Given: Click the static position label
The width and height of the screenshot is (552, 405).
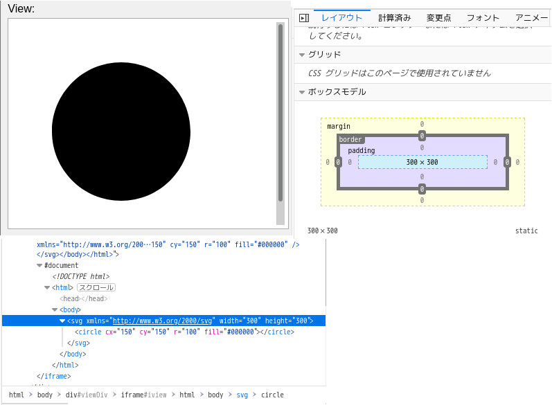Looking at the screenshot, I should point(526,231).
